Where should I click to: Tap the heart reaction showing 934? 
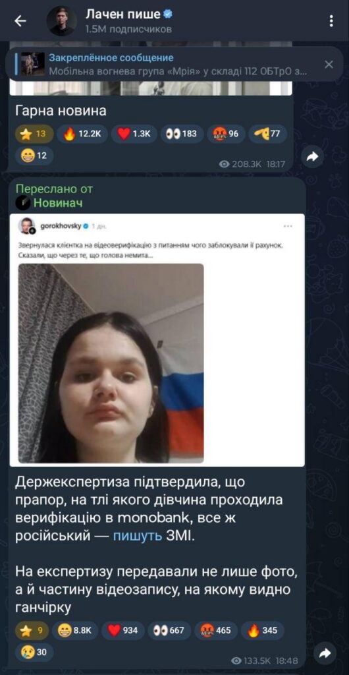pos(123,630)
